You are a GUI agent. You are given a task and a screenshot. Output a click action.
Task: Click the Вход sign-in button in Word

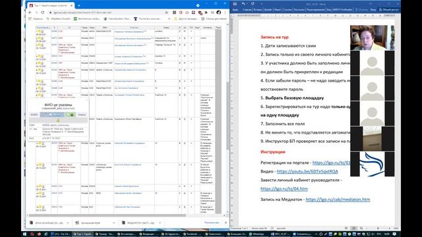tap(373, 10)
